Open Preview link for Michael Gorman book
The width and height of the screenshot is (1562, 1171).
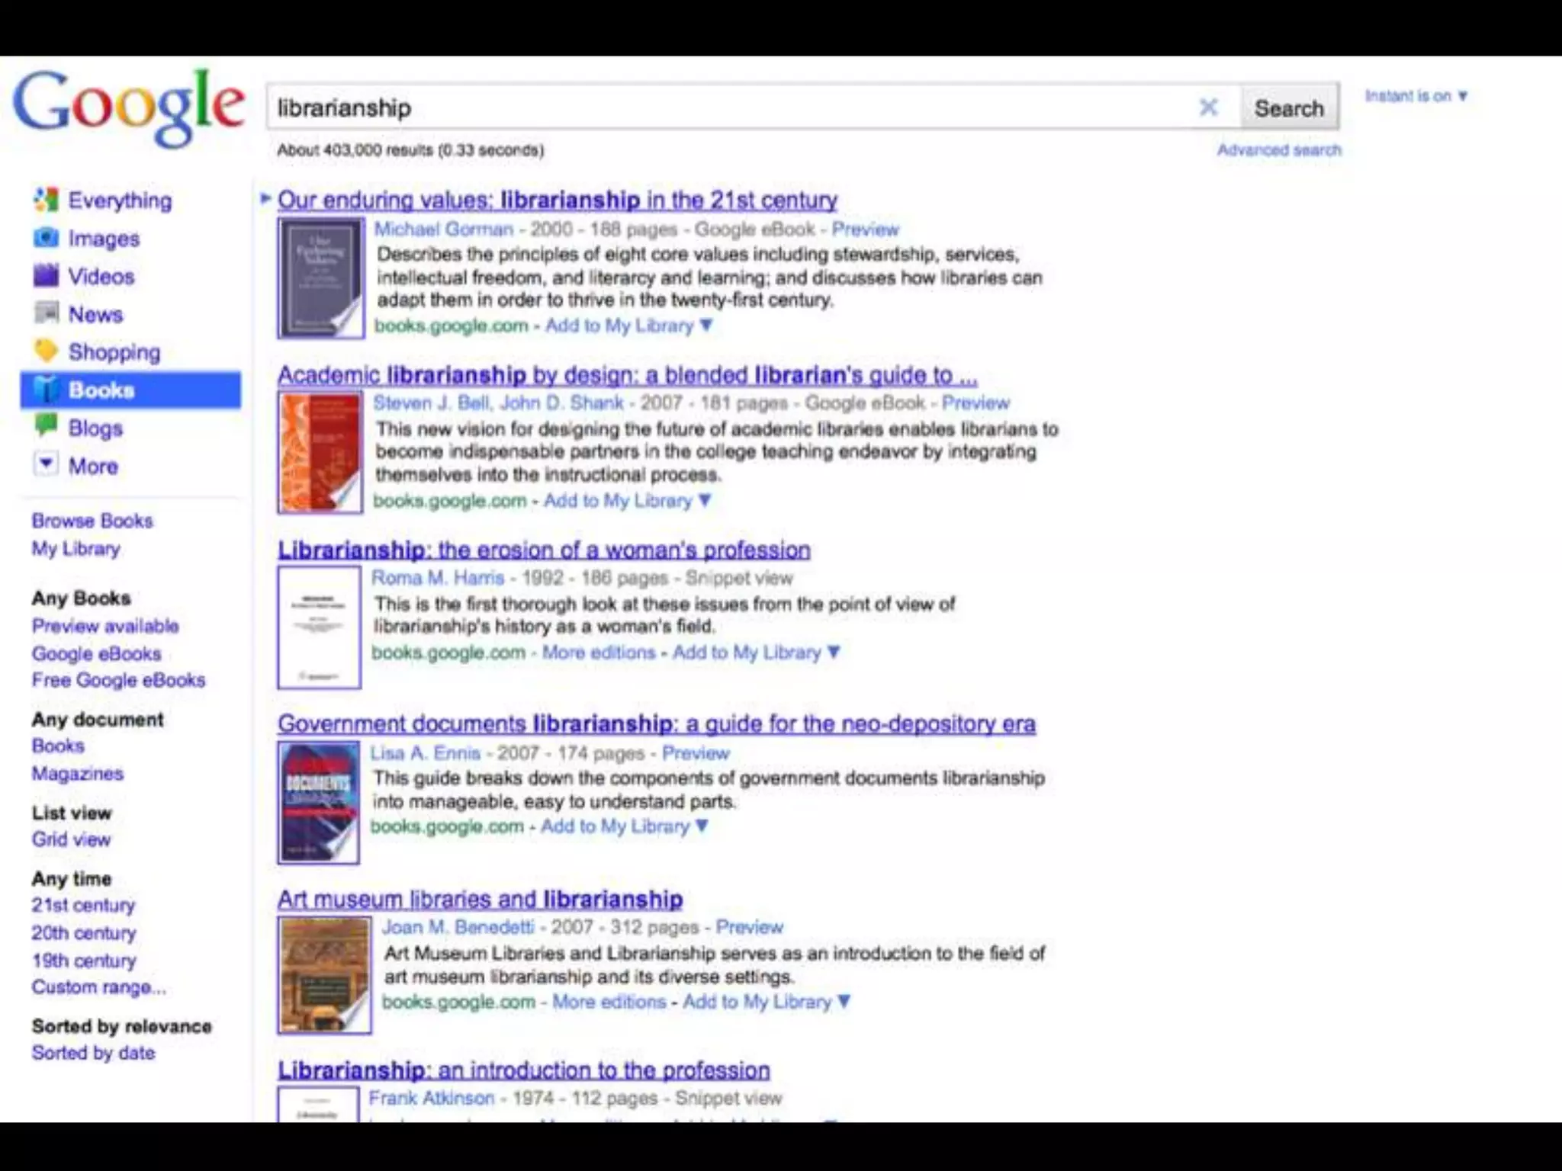tap(866, 229)
